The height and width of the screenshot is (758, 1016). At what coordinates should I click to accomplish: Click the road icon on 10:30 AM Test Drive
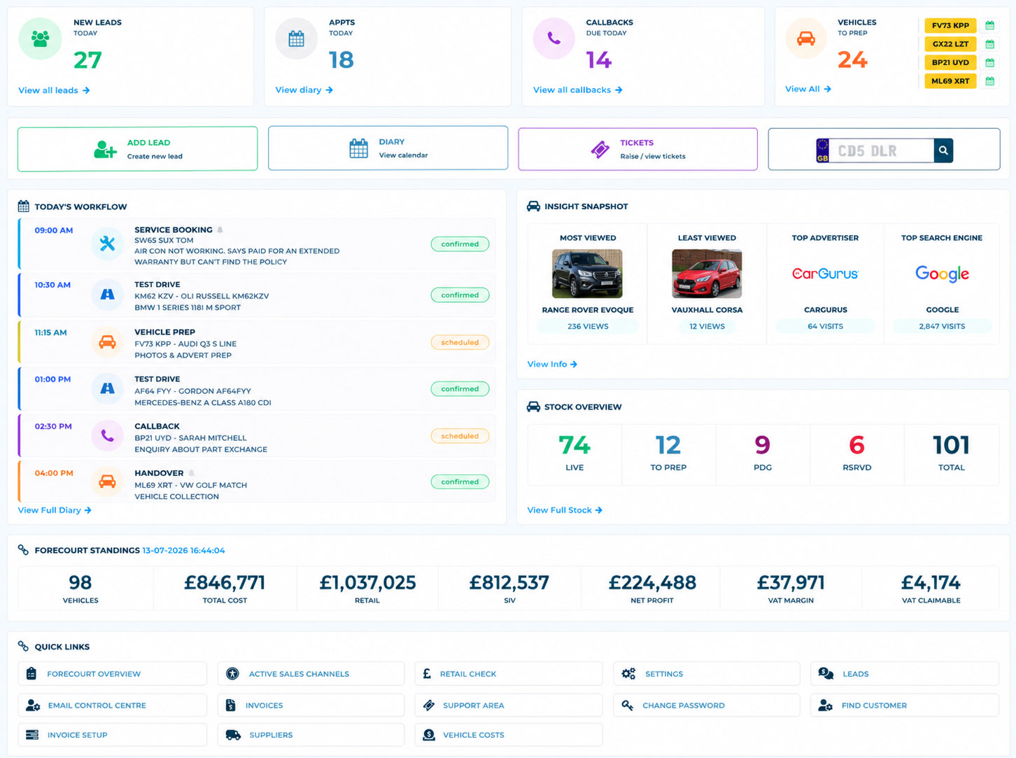pos(107,295)
